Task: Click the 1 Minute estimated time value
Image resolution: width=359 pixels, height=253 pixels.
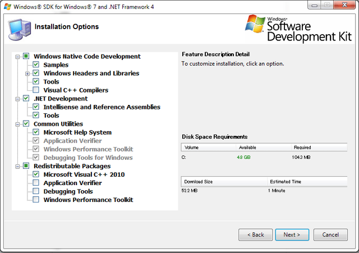Action: [277, 191]
